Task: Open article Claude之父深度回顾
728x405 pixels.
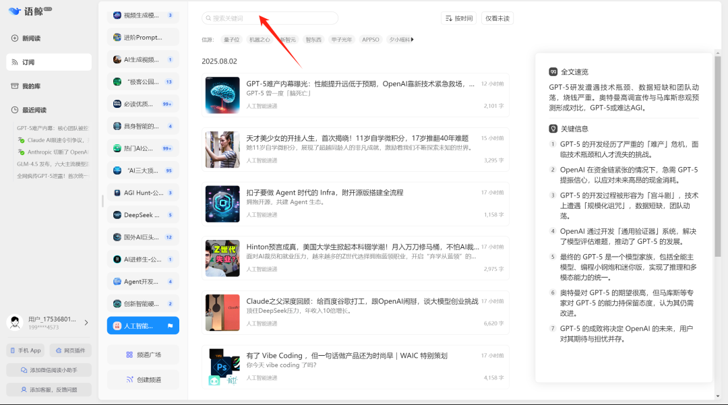Action: [x=356, y=312]
